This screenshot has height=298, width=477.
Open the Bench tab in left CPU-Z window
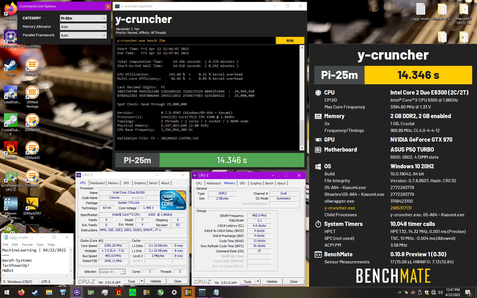coord(153,183)
